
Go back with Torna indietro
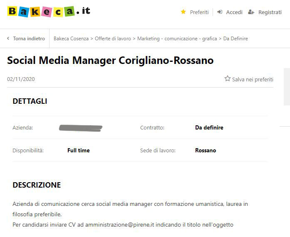coord(29,39)
